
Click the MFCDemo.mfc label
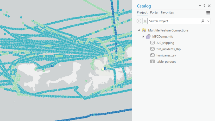click(162, 37)
